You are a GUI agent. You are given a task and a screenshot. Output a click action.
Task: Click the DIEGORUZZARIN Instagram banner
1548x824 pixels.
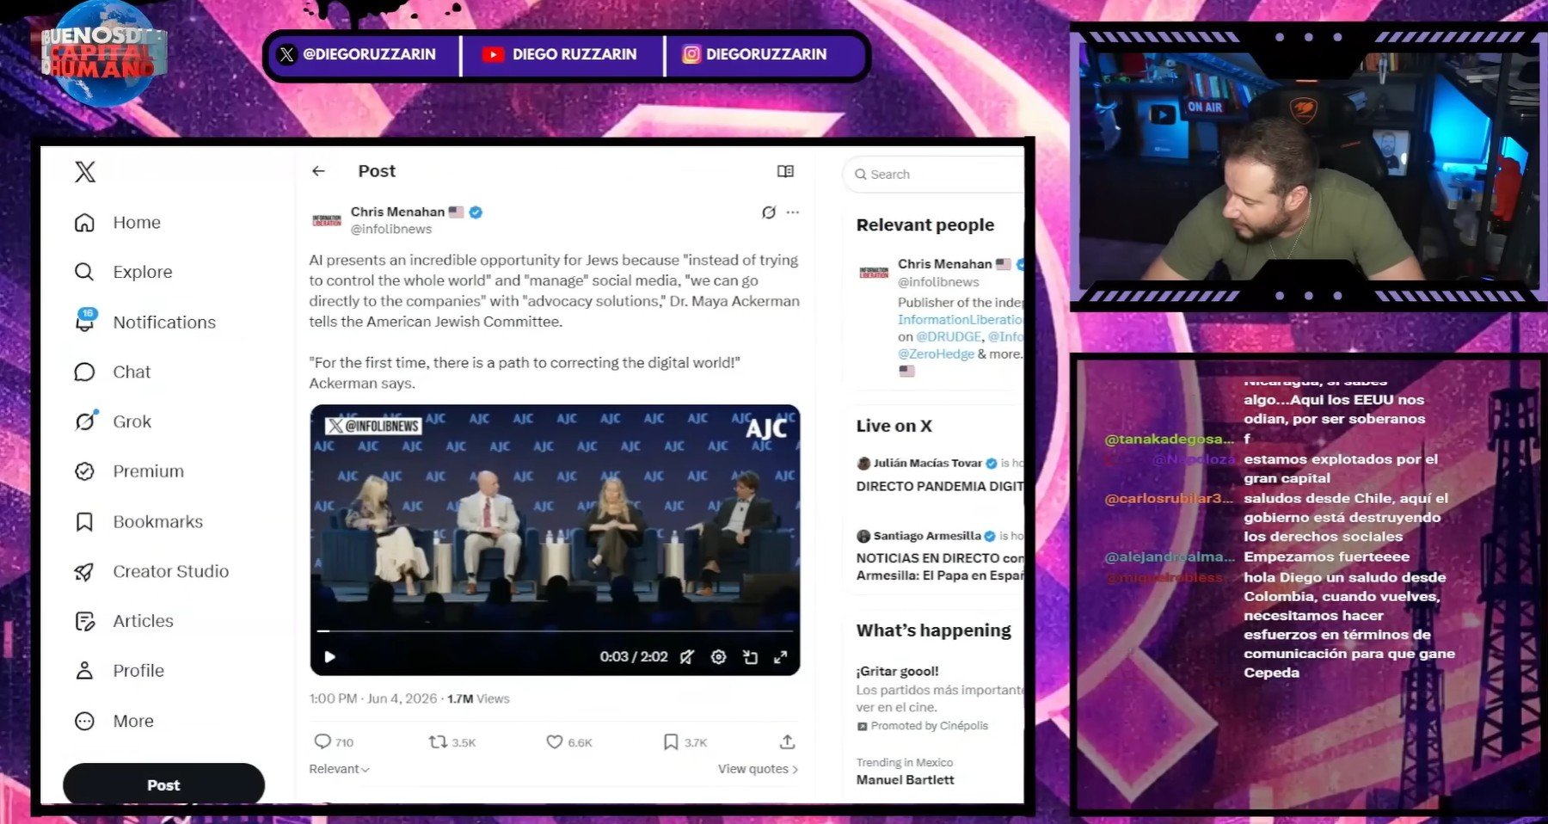click(754, 54)
